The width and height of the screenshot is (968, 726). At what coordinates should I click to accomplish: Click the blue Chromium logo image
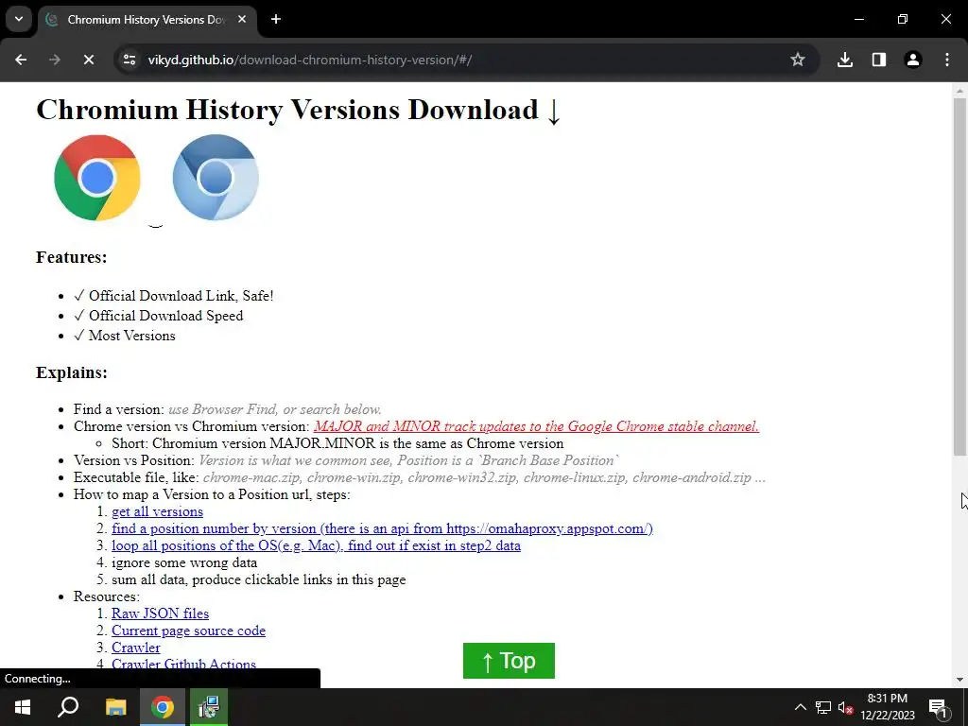(216, 178)
